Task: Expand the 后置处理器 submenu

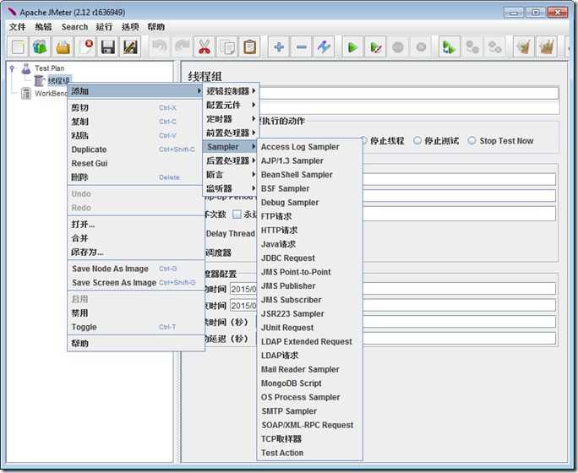Action: pos(231,160)
